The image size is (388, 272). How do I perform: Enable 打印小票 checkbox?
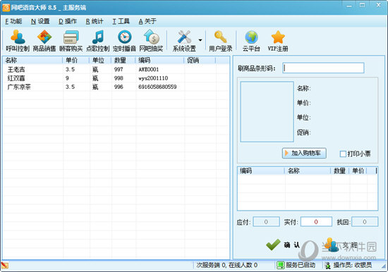click(343, 154)
